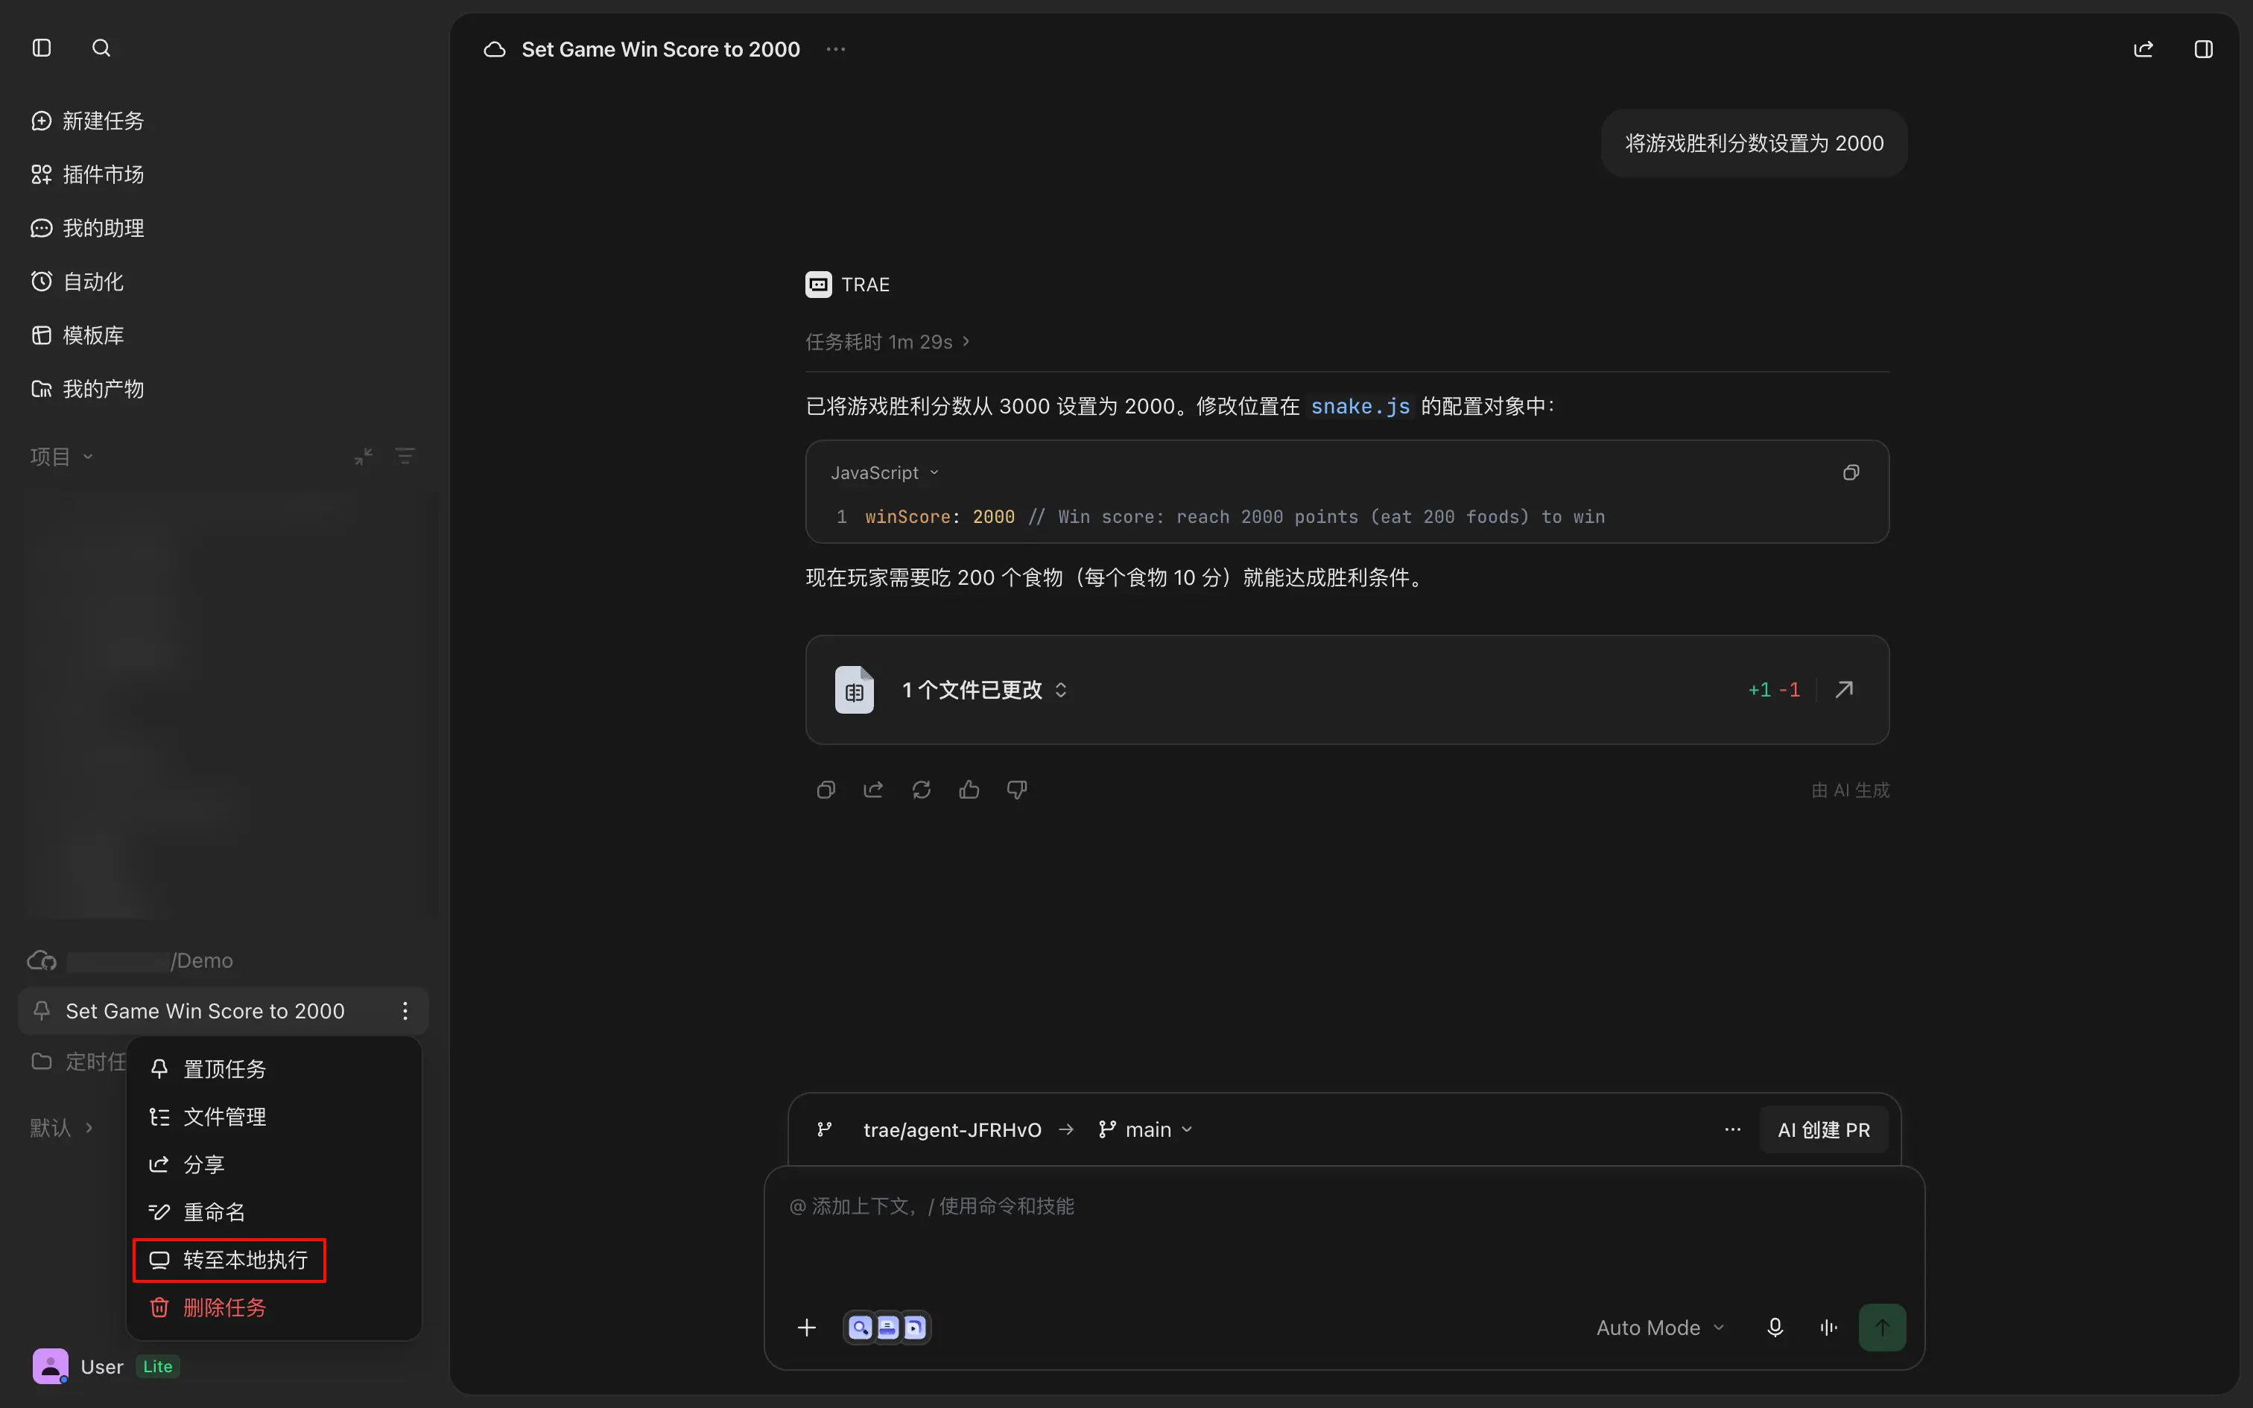This screenshot has height=1408, width=2253.
Task: Give thumbs up to the response
Action: (x=969, y=790)
